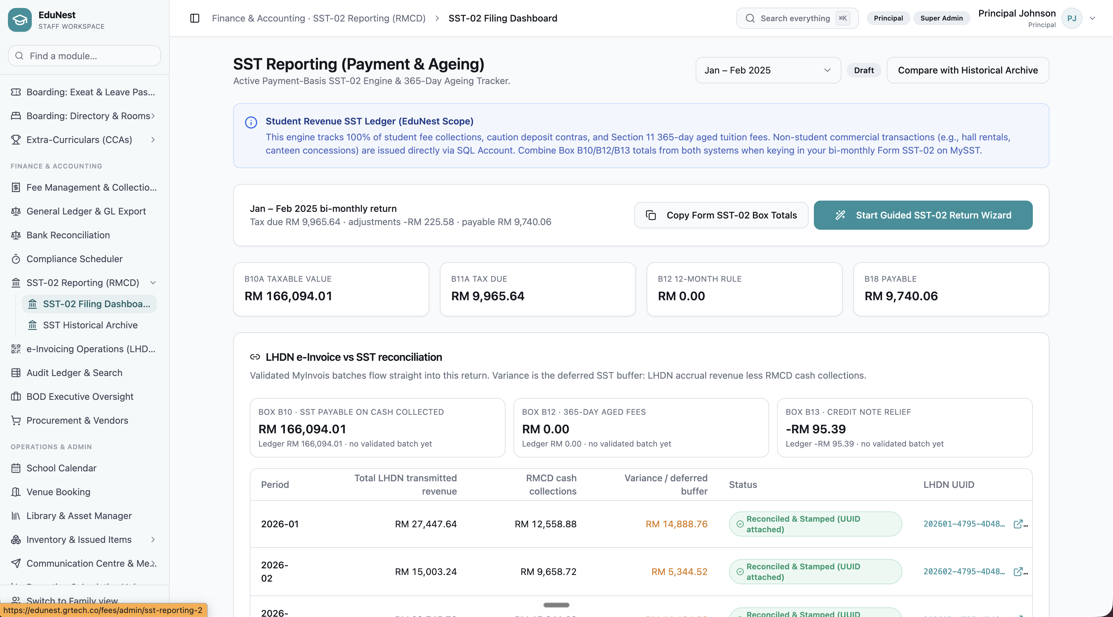This screenshot has height=617, width=1113.
Task: Click the EduNest graduation cap logo
Action: point(20,20)
